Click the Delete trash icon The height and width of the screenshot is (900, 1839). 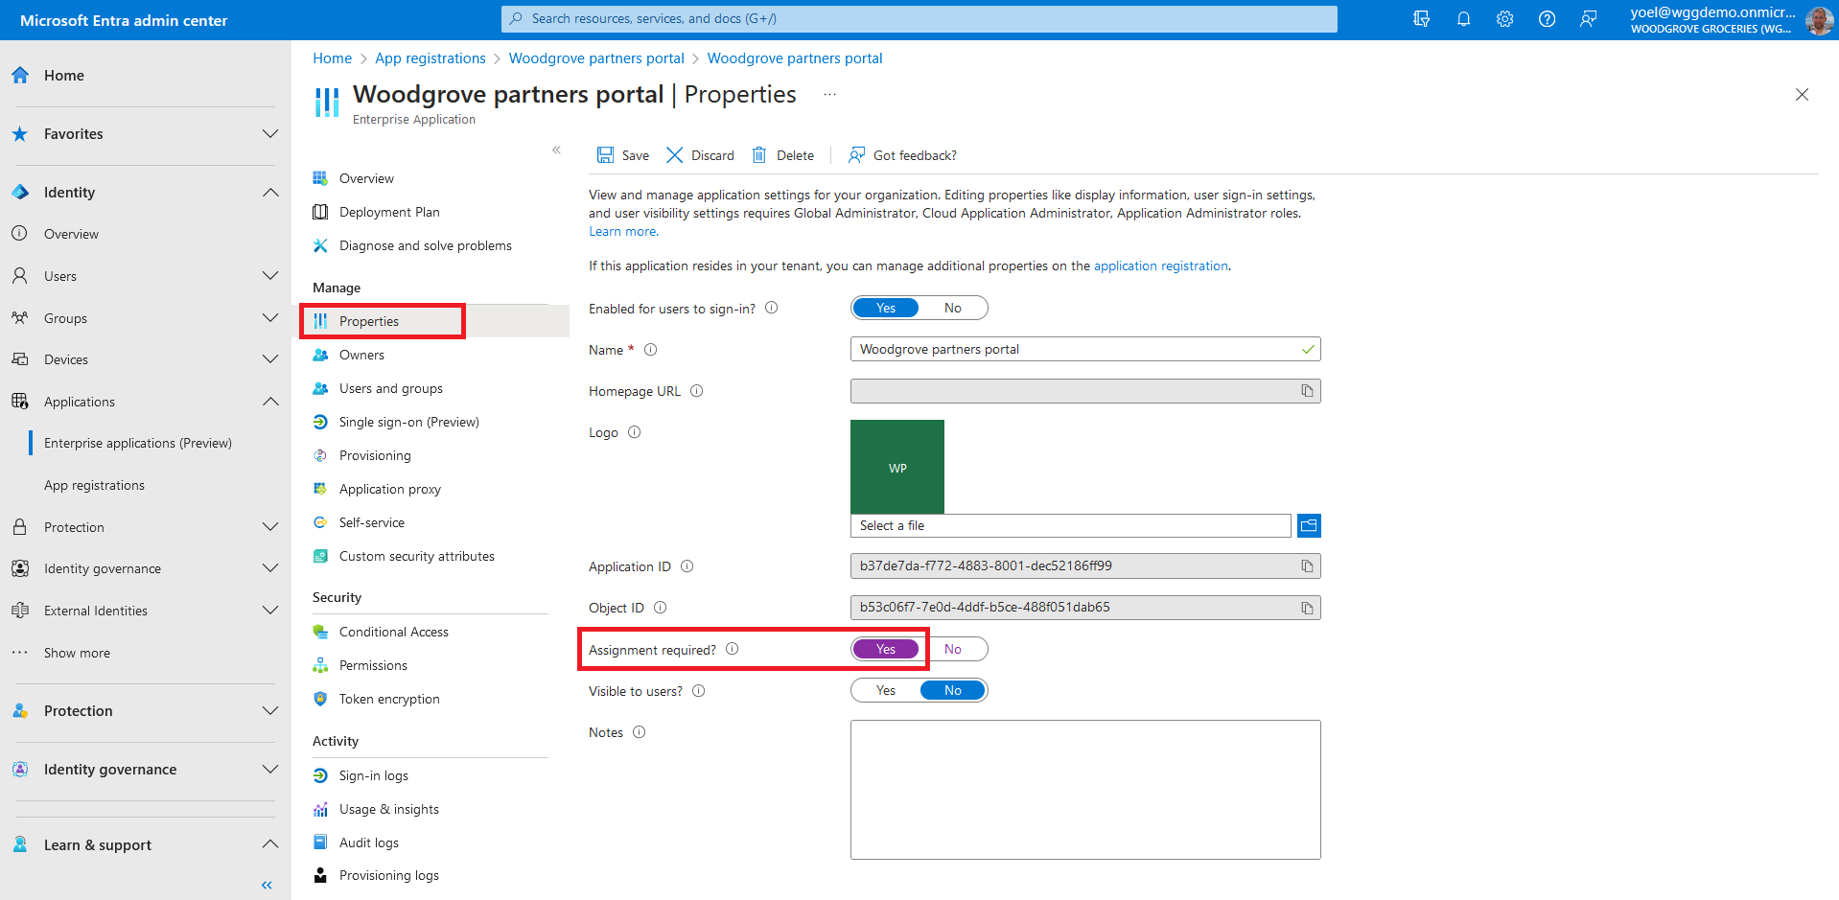tap(759, 155)
